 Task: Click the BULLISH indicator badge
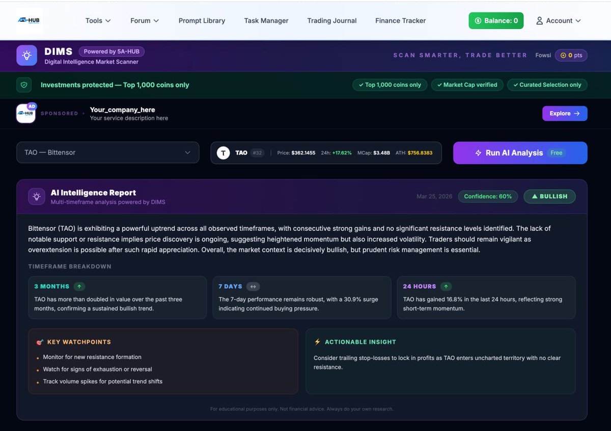coord(549,196)
